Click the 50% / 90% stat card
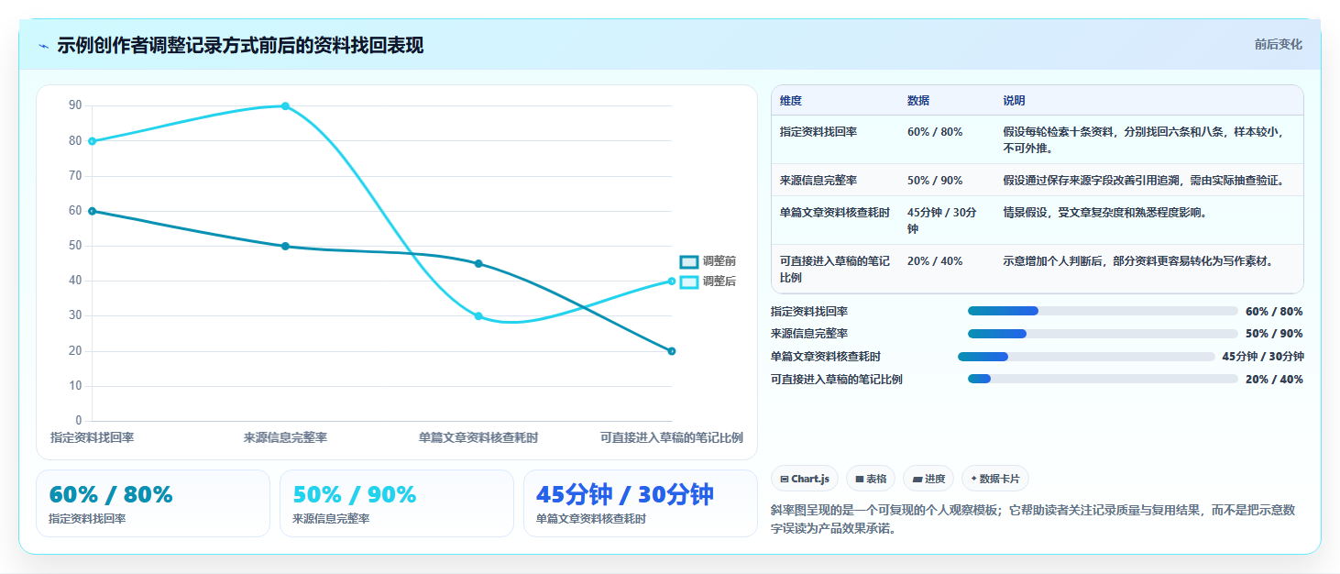 [397, 503]
